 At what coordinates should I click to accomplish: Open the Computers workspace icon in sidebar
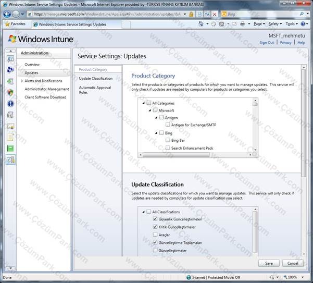pyautogui.click(x=10, y=70)
